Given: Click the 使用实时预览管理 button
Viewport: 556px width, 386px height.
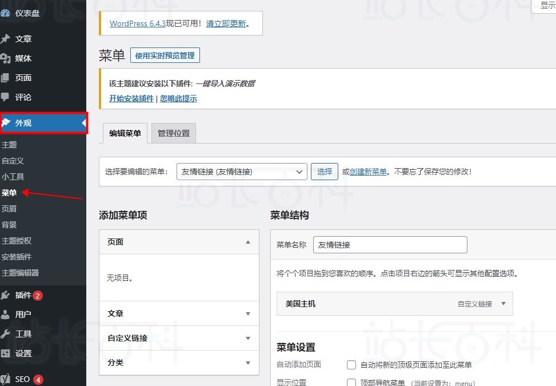Looking at the screenshot, I should click(165, 55).
